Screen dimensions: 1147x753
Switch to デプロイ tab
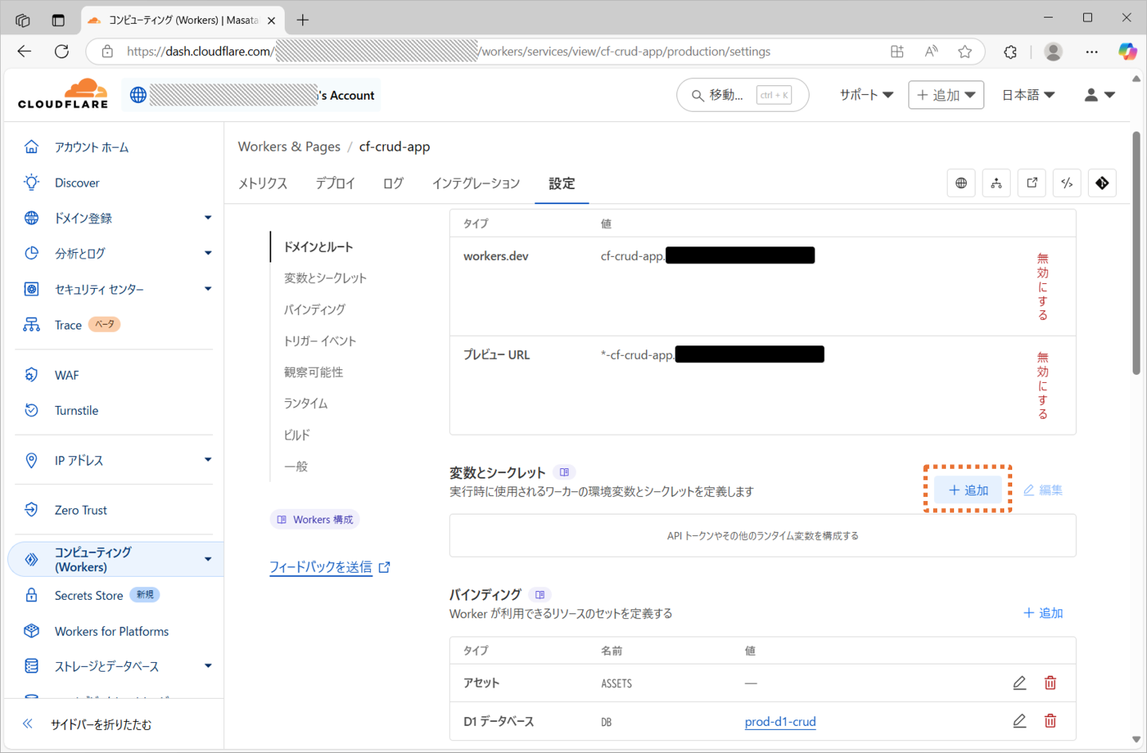pos(335,183)
